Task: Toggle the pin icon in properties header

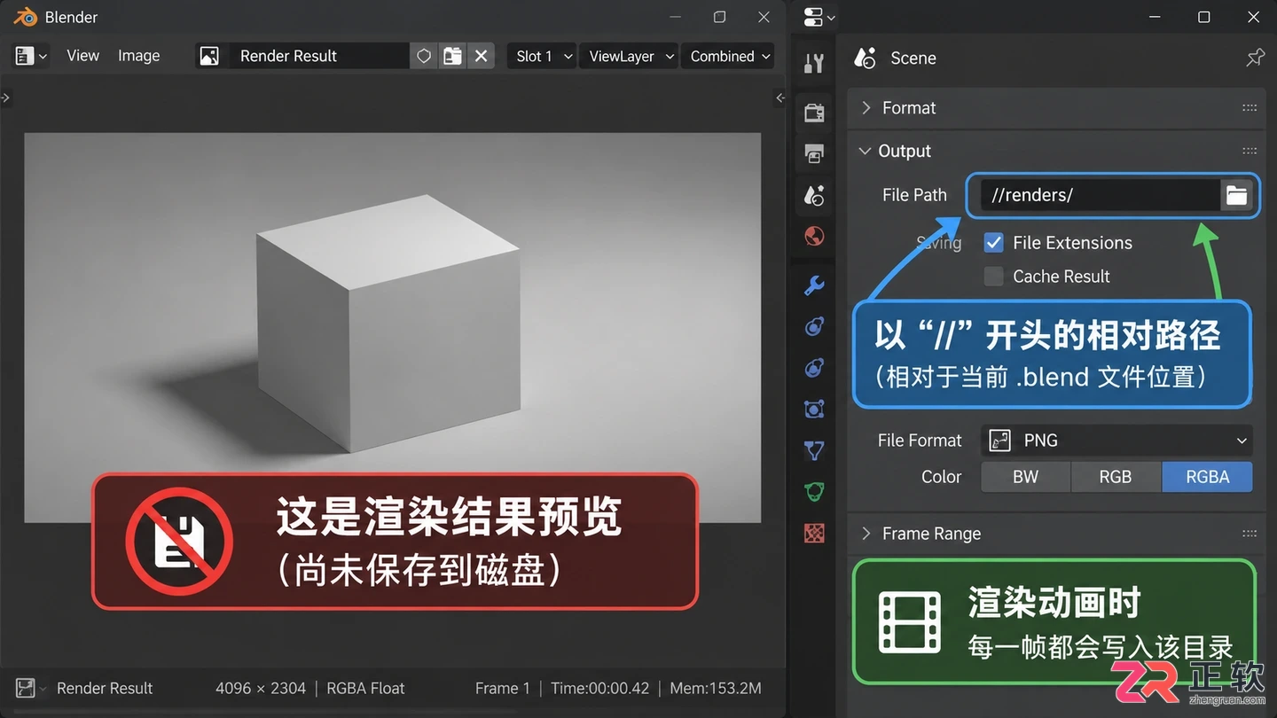Action: (x=1255, y=58)
